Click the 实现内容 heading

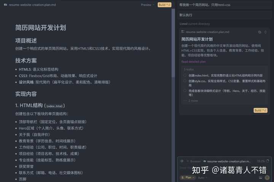pyautogui.click(x=26, y=94)
